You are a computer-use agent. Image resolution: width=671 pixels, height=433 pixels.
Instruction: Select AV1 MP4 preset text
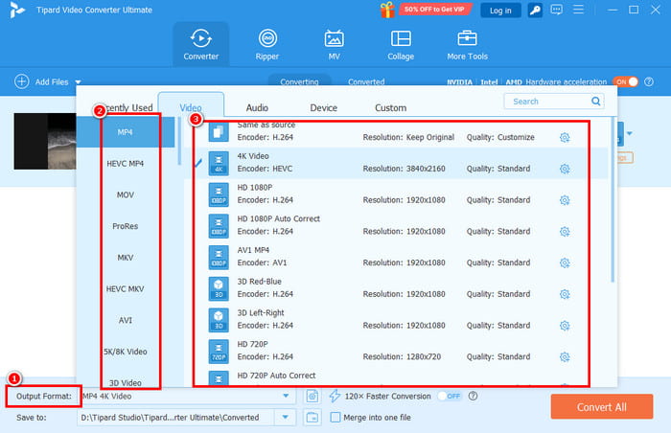tap(253, 250)
